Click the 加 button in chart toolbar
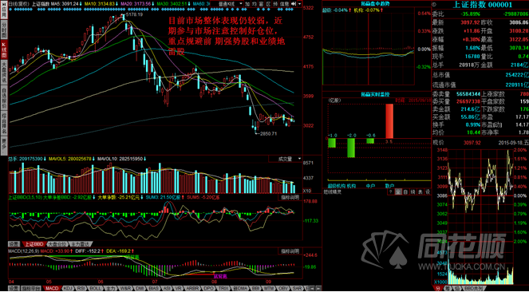The width and height of the screenshot is (529, 292). pyautogui.click(x=247, y=4)
